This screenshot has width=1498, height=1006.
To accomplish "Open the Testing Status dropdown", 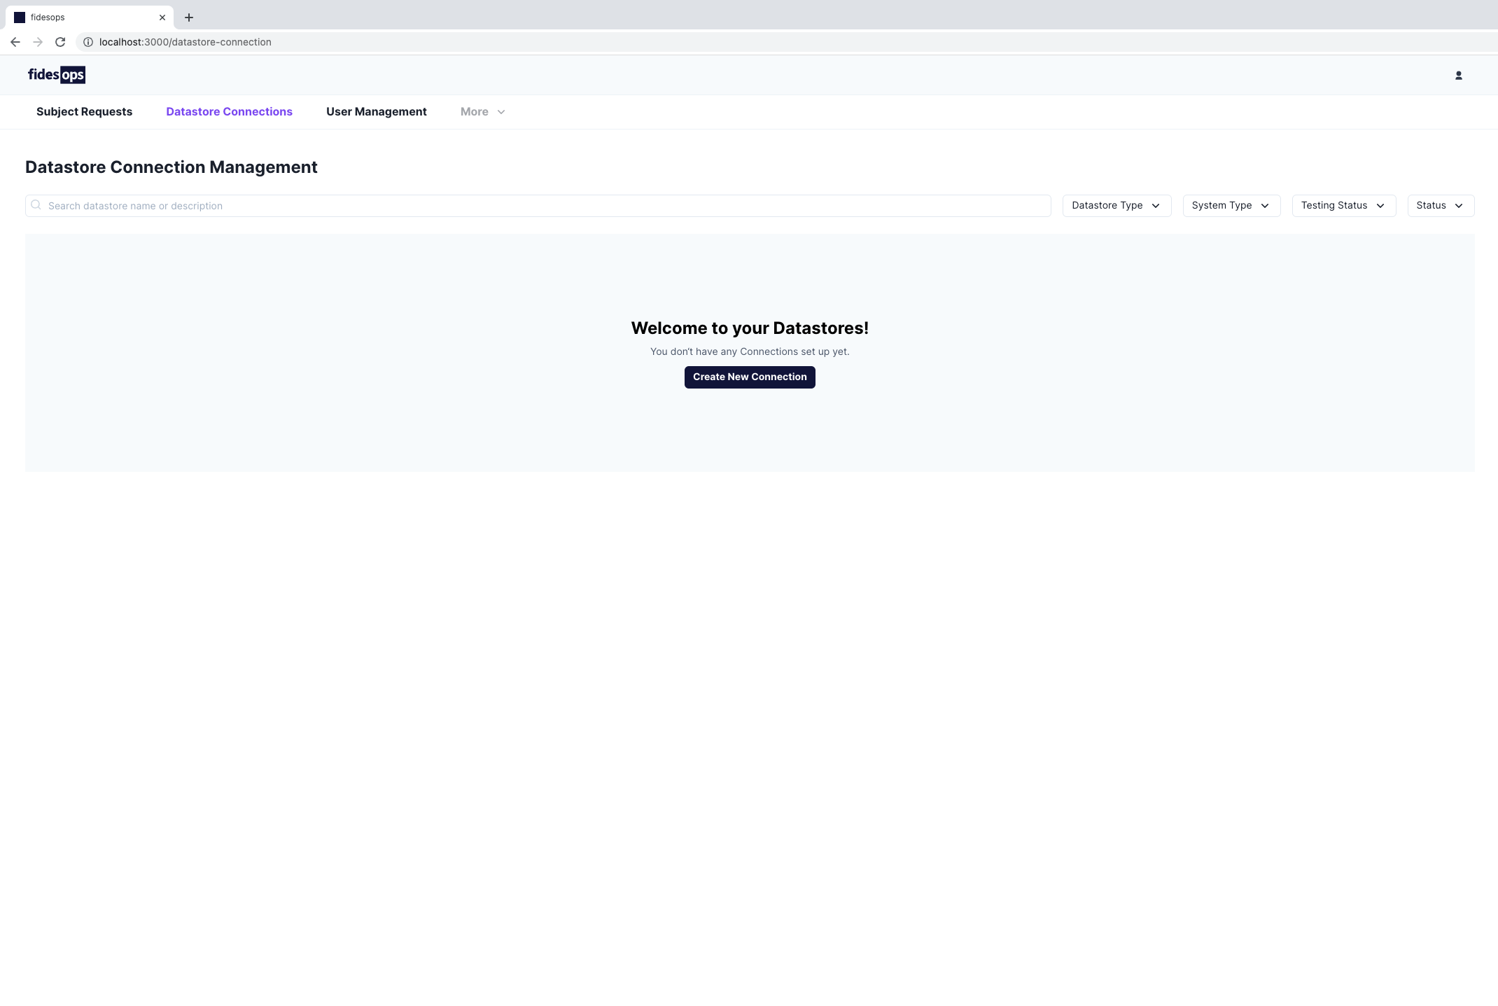I will click(x=1343, y=205).
